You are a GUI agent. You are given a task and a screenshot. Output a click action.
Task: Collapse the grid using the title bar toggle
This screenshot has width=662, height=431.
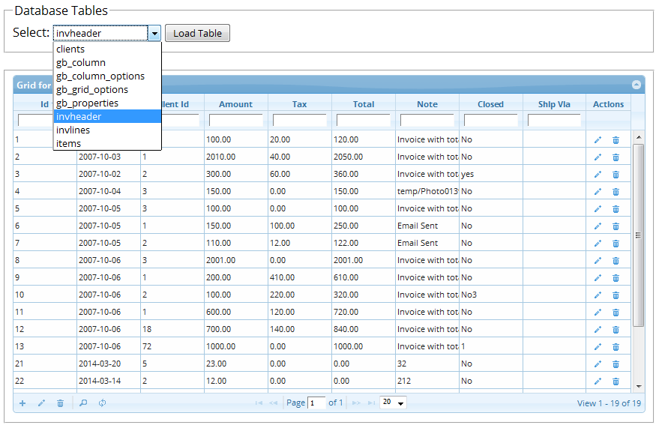[637, 85]
